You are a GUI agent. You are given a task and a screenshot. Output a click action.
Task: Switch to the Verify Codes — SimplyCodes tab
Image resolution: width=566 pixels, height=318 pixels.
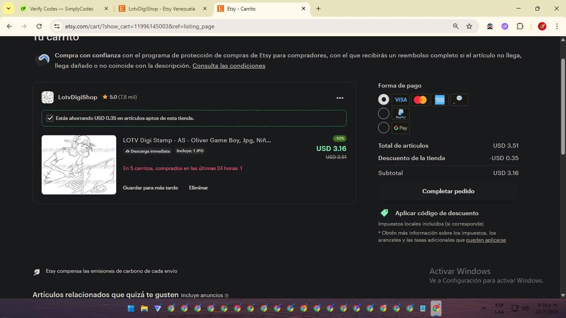click(64, 9)
